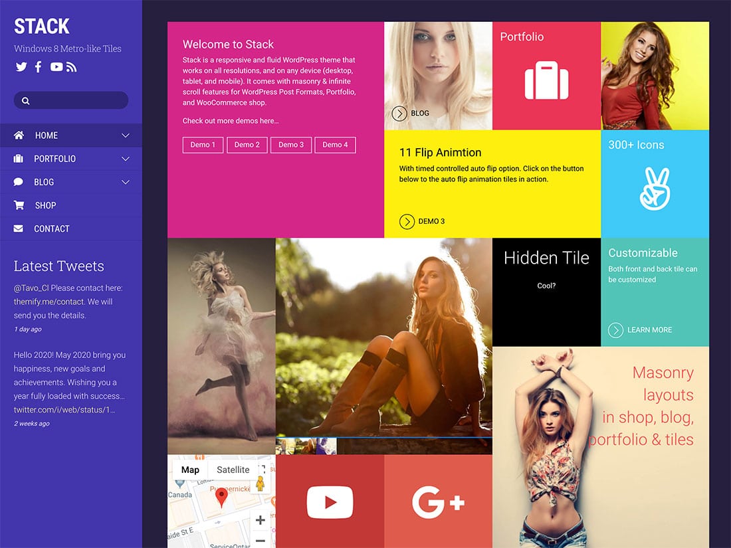
Task: Click the LEARN MORE arrow circle icon
Action: click(x=615, y=330)
